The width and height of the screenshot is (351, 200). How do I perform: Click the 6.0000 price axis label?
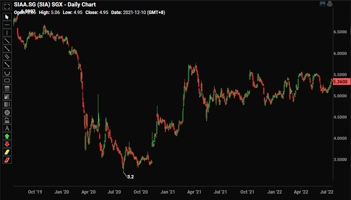340,53
